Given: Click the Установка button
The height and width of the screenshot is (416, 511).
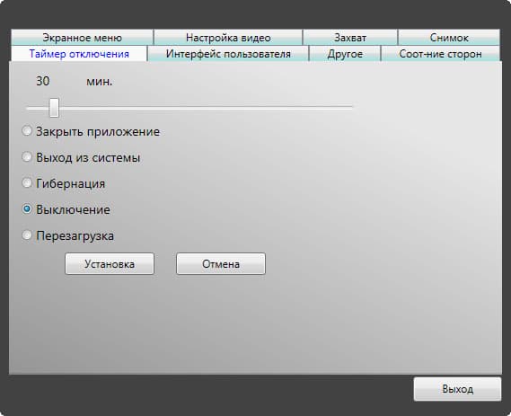Looking at the screenshot, I should (110, 264).
